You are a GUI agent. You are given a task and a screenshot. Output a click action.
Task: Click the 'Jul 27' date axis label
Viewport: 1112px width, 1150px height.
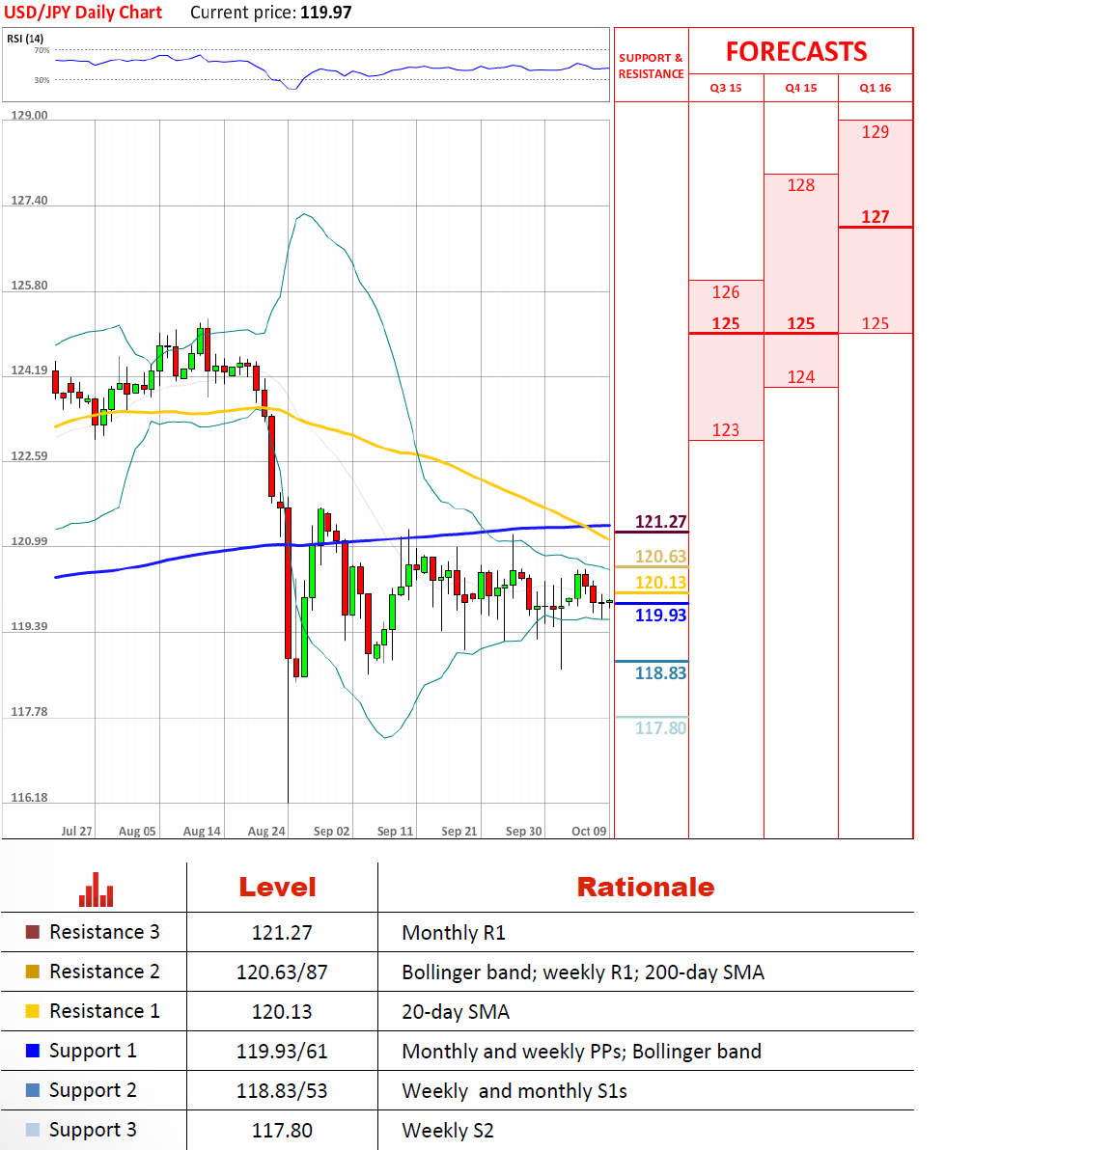[76, 832]
